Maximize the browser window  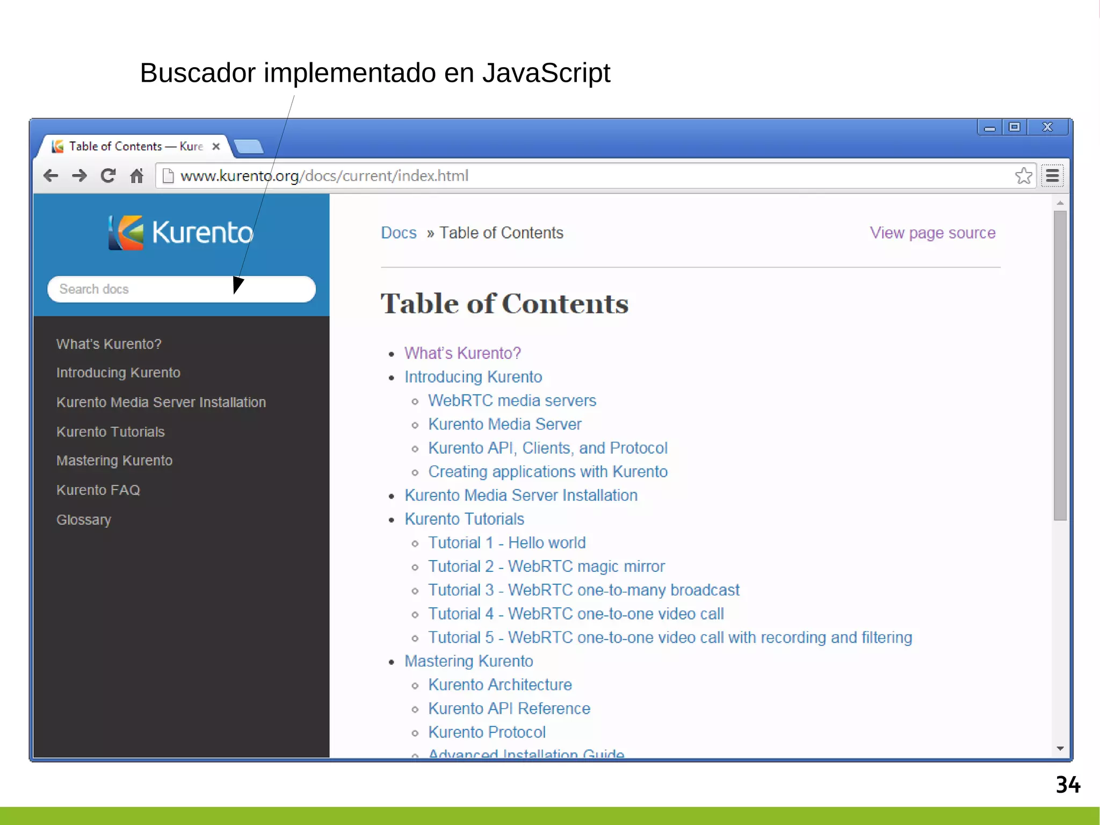[1015, 127]
